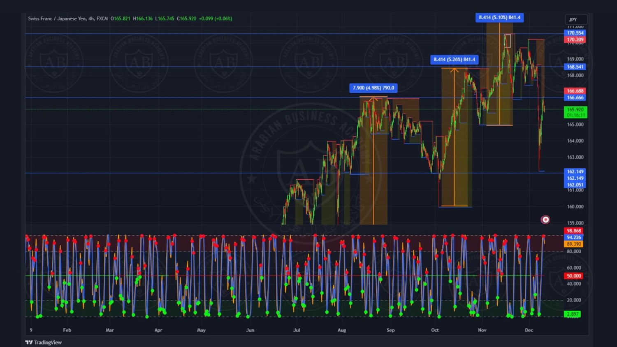Select the 8.414 (5.26%) 841.4 measurement label
Viewport: 617px width, 347px height.
click(454, 60)
